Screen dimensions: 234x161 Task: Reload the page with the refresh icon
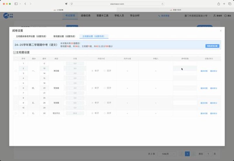[x=163, y=4]
